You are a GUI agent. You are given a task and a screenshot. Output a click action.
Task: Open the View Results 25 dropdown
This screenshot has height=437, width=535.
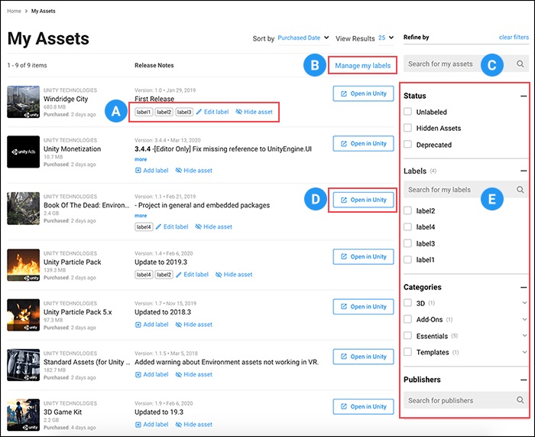(x=386, y=38)
